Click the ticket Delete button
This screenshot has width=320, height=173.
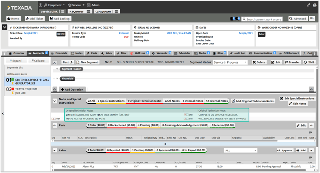pos(61,34)
